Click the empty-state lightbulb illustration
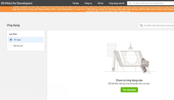 (x=129, y=57)
